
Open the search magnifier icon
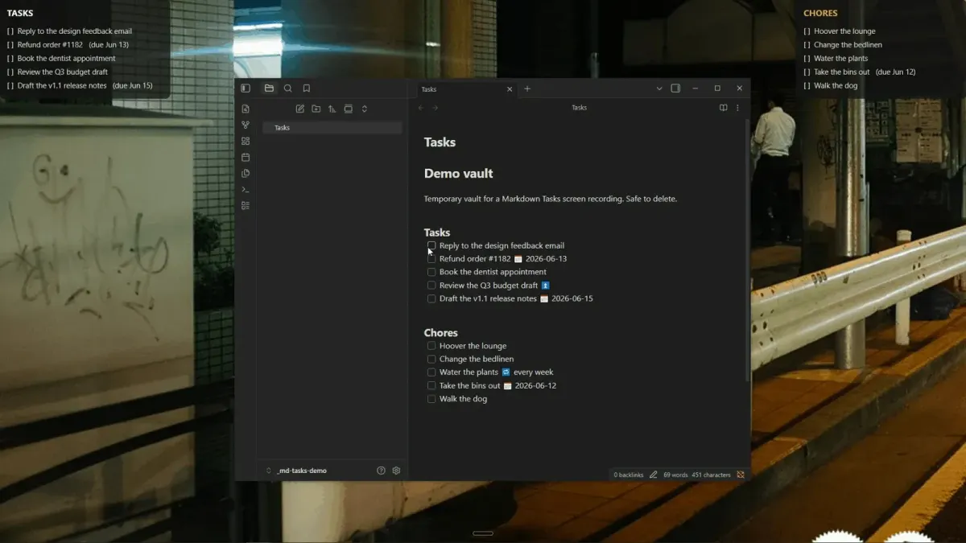click(287, 88)
